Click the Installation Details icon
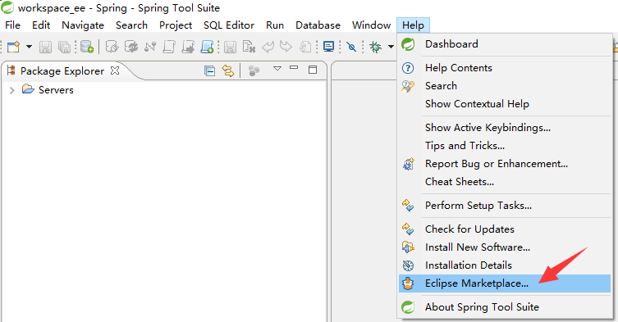 coord(408,265)
